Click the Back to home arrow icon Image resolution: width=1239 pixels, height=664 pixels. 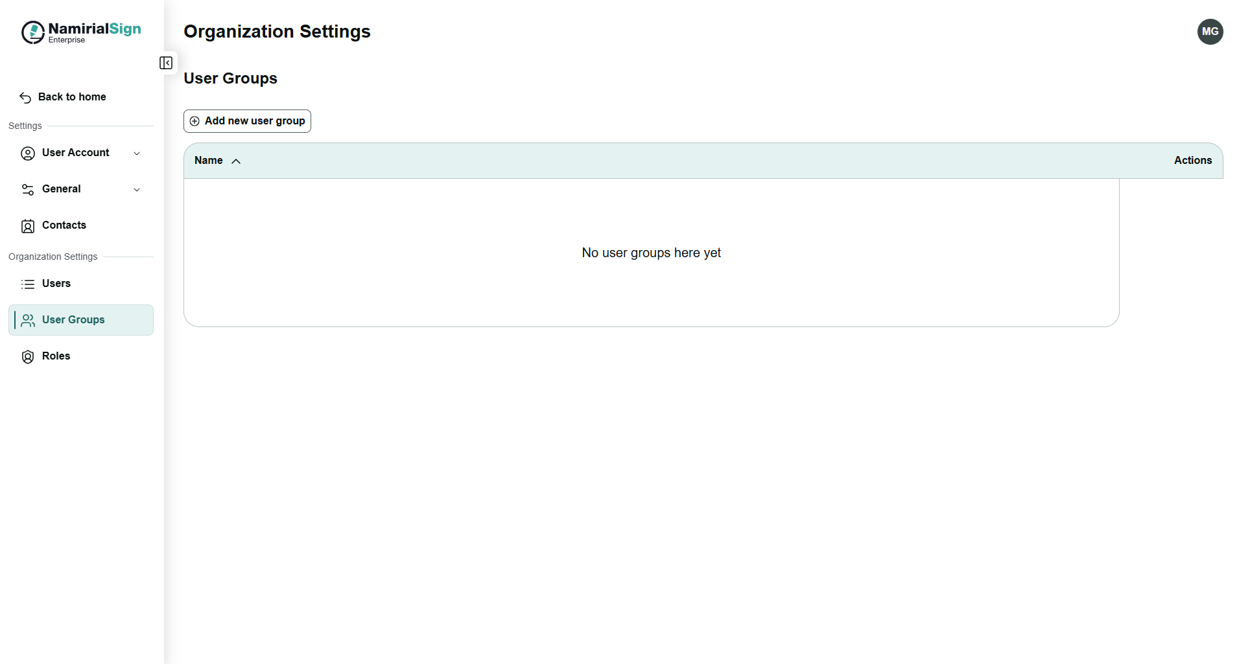25,98
